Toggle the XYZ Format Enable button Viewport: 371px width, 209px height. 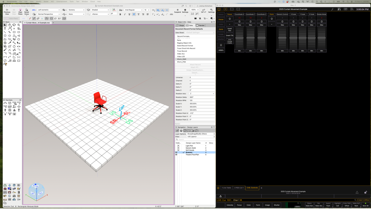coord(230,41)
